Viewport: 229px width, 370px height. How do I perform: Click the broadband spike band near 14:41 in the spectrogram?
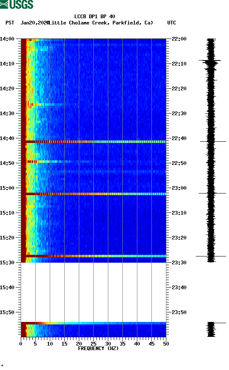[x=93, y=142]
